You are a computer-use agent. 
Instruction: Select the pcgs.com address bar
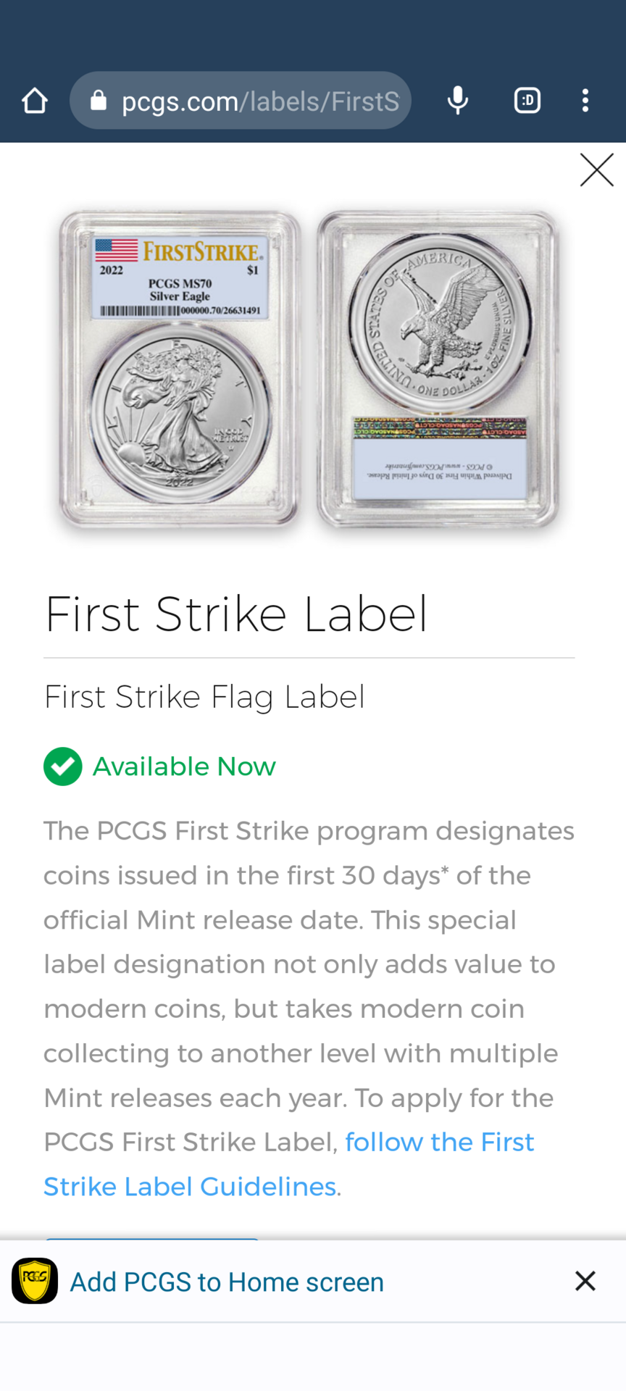pyautogui.click(x=241, y=101)
